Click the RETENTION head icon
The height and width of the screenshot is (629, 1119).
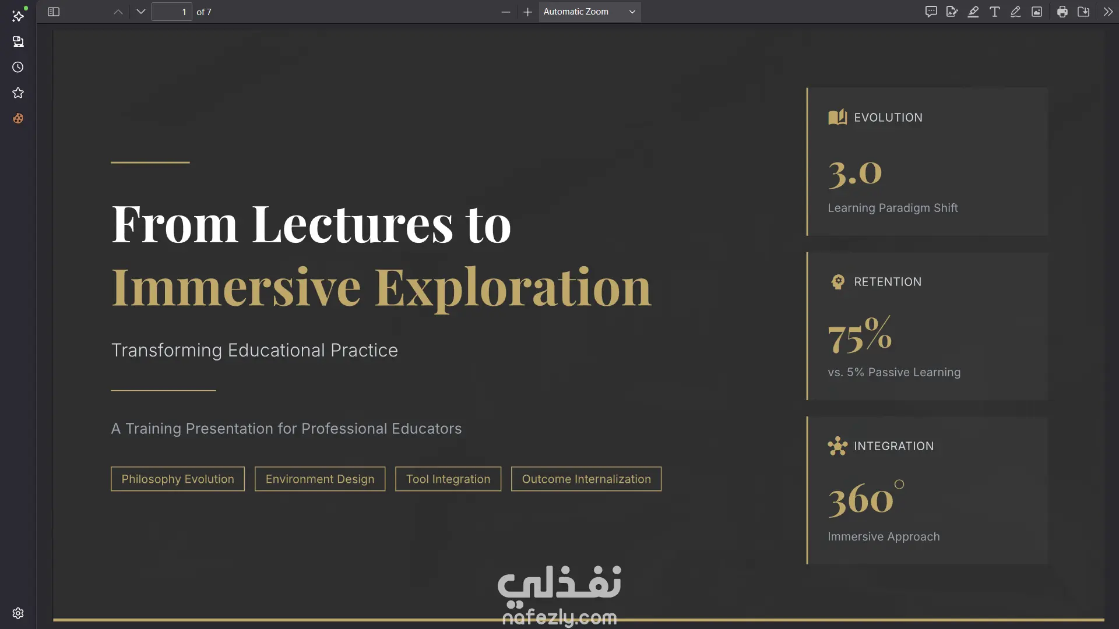[x=838, y=282]
